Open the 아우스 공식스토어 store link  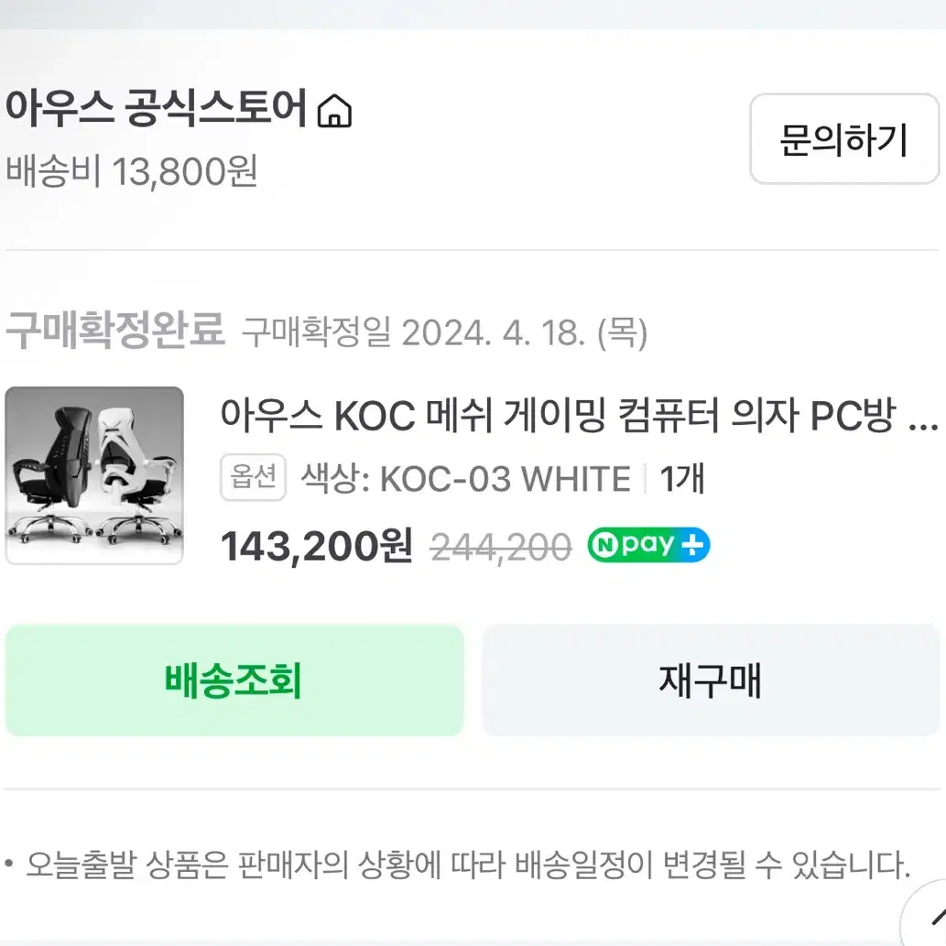pyautogui.click(x=157, y=109)
